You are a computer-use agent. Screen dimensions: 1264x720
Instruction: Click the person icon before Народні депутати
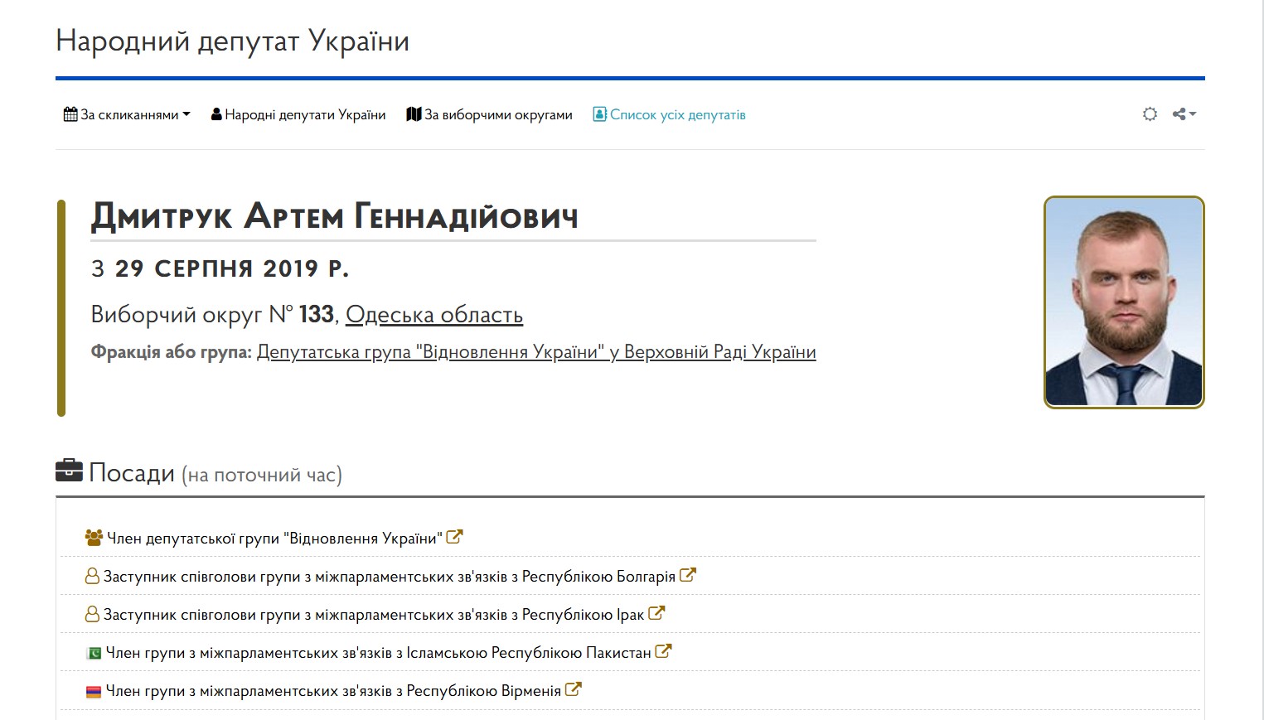pos(216,114)
